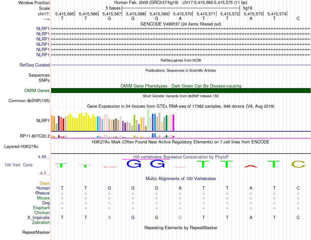Click the Zebrafish alignment row label
The image size is (311, 240).
(41, 223)
